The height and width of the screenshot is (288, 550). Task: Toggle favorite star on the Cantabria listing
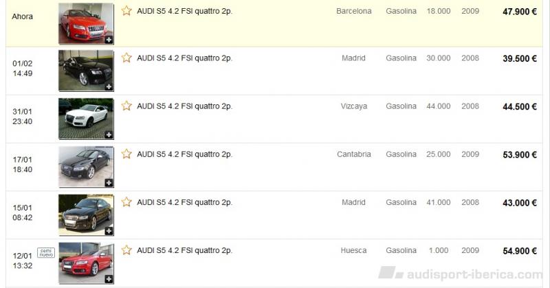tap(126, 154)
